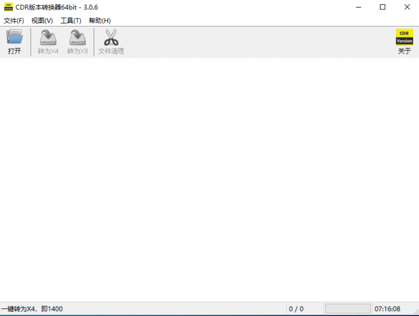
Task: Close the CDR version converter window
Action: (406, 7)
